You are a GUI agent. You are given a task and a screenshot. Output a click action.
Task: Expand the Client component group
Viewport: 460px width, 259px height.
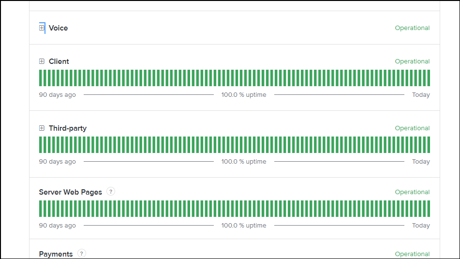pos(42,61)
